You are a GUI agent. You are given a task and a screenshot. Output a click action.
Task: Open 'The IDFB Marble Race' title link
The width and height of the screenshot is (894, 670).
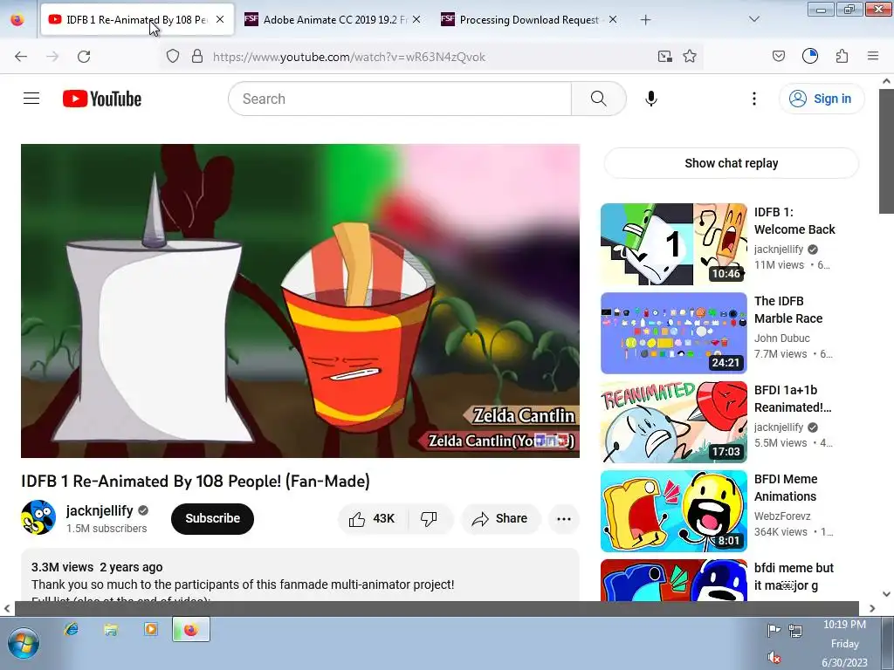point(788,310)
